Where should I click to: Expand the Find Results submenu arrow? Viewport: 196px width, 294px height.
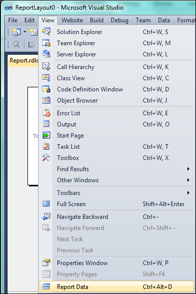188,169
